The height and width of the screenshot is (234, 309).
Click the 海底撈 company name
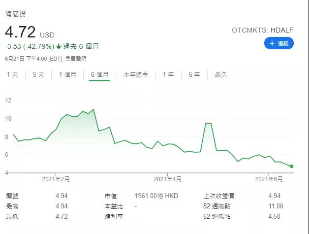(x=15, y=14)
